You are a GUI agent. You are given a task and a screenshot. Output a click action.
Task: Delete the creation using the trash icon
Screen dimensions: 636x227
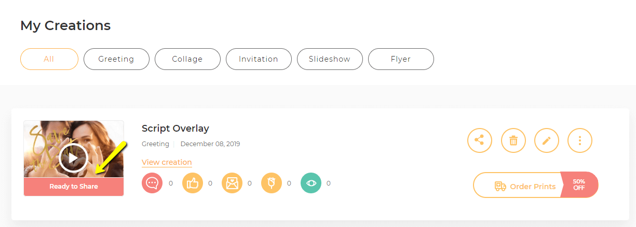tap(513, 140)
